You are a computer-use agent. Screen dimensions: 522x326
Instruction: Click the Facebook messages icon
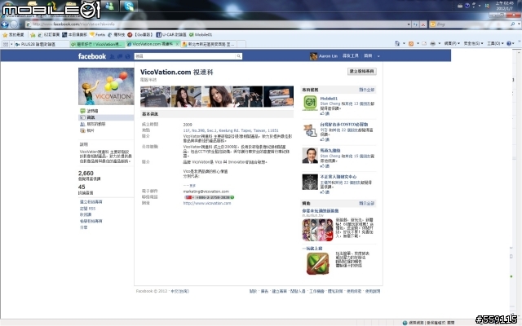click(120, 56)
